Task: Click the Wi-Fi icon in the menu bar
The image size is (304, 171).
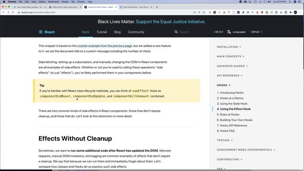Action: (265, 1)
